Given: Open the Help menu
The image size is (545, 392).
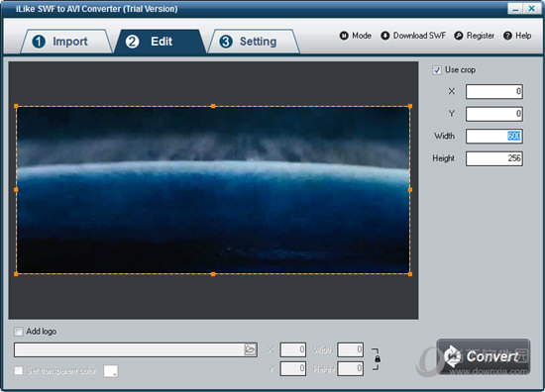Looking at the screenshot, I should pyautogui.click(x=517, y=36).
